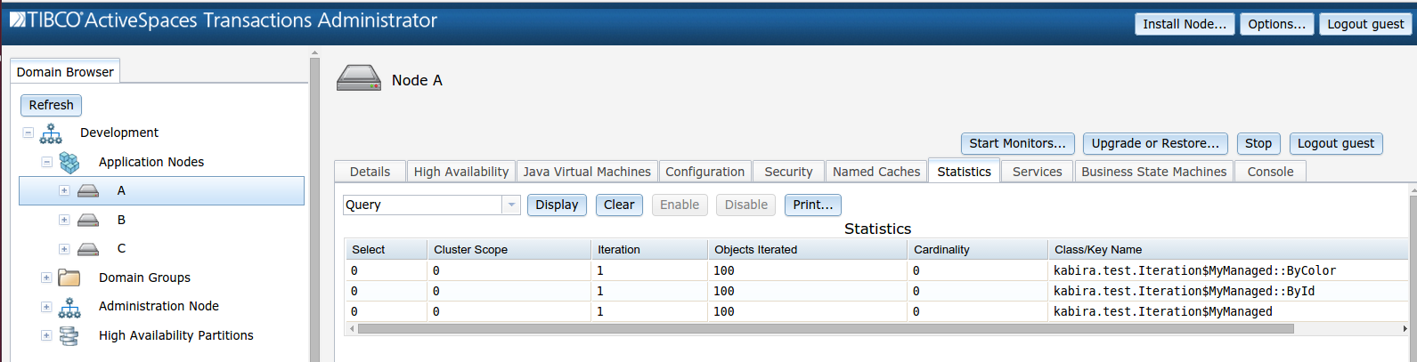Click the scroll right arrow of statistics table
Screen dimensions: 1417x362
click(x=1405, y=328)
